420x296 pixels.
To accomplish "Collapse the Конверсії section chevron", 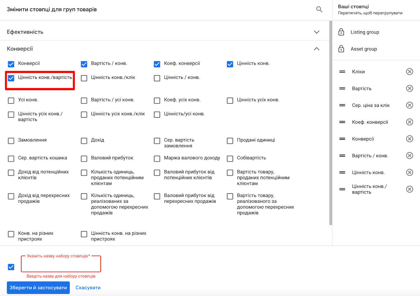I will click(x=317, y=49).
